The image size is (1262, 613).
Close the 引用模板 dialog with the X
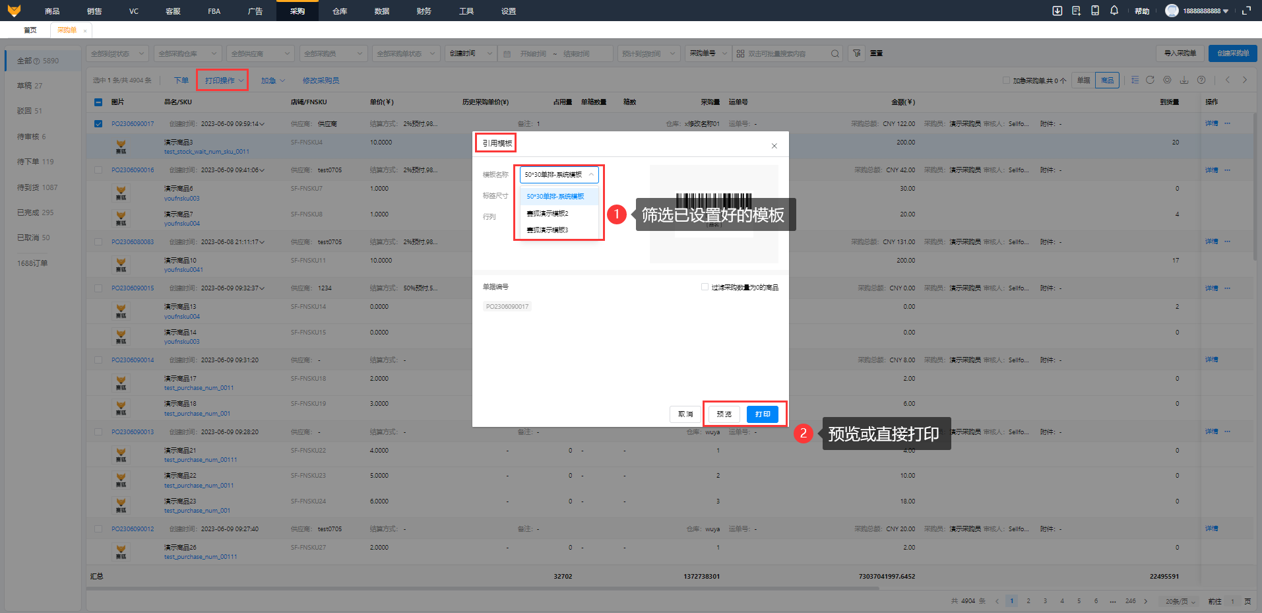click(x=774, y=146)
